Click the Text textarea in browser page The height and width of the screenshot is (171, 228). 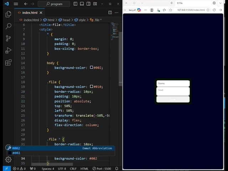tap(173, 91)
